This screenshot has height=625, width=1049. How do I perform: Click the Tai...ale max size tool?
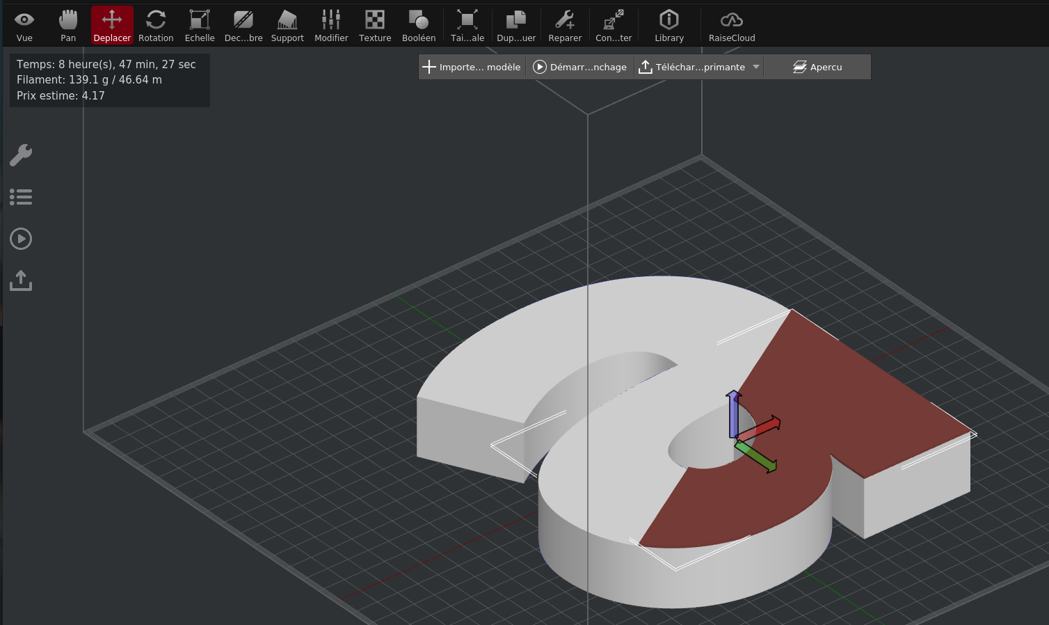click(x=467, y=26)
